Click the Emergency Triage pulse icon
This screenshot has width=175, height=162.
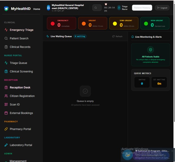pos(6,30)
